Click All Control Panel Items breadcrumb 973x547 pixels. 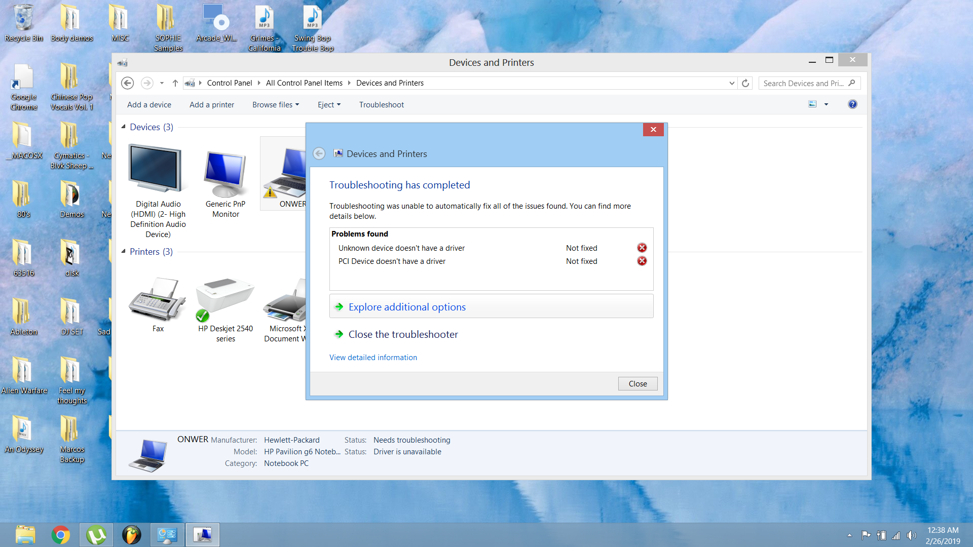tap(304, 83)
